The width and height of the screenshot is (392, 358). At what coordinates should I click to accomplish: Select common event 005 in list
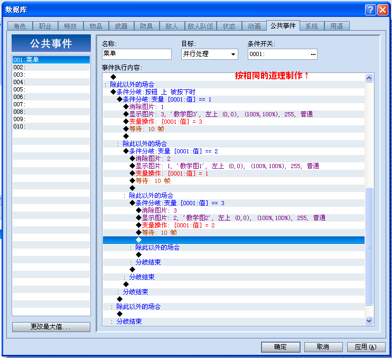point(51,89)
